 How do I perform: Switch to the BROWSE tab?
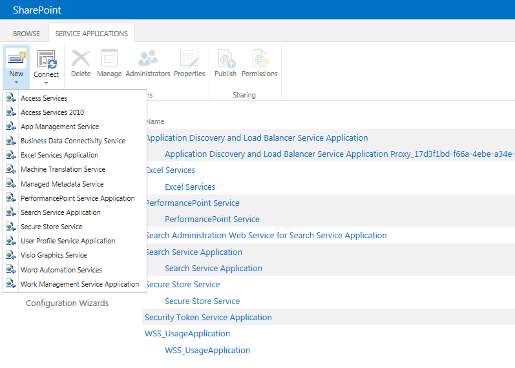[x=26, y=34]
